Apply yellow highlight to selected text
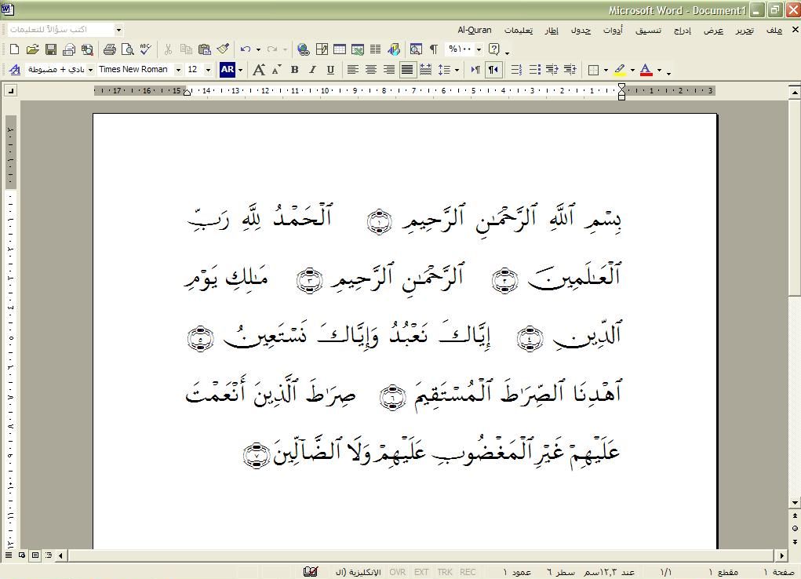Screen dimensions: 801x579 (620, 70)
